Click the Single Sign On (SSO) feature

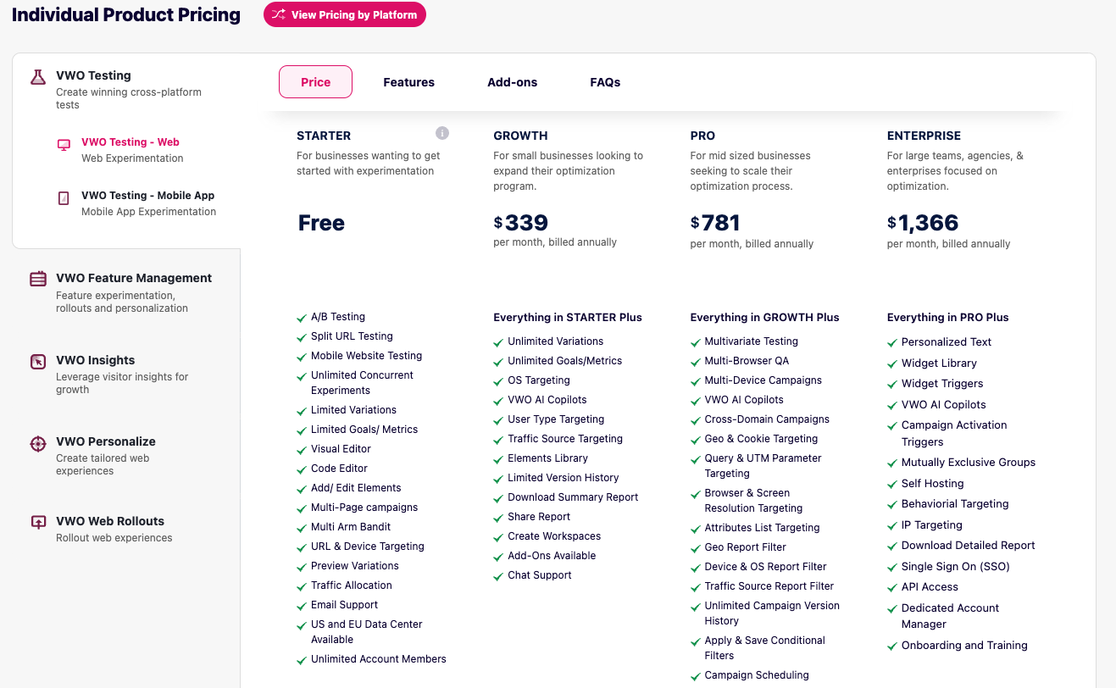[x=956, y=567]
